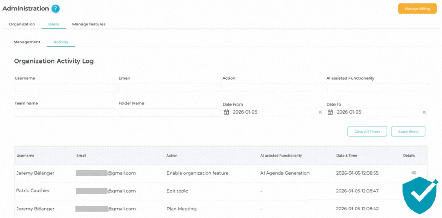
Task: Open the Action filter selector
Action: click(x=273, y=87)
